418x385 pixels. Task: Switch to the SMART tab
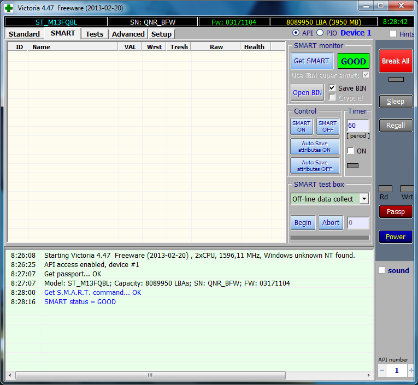[x=63, y=33]
